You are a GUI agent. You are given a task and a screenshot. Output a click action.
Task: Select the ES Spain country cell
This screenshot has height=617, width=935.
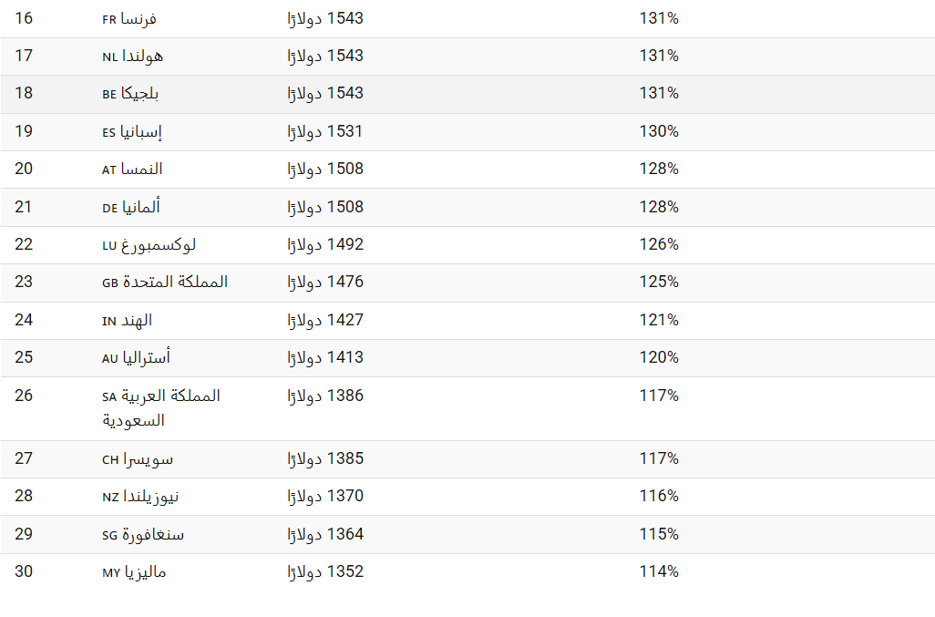pos(132,132)
